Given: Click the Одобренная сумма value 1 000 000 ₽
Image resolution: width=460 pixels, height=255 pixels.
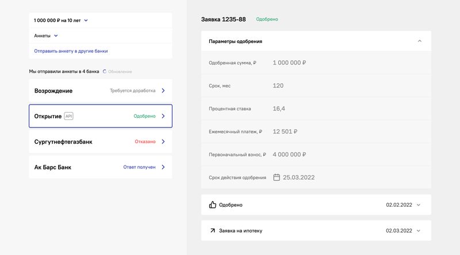Looking at the screenshot, I should tap(289, 63).
